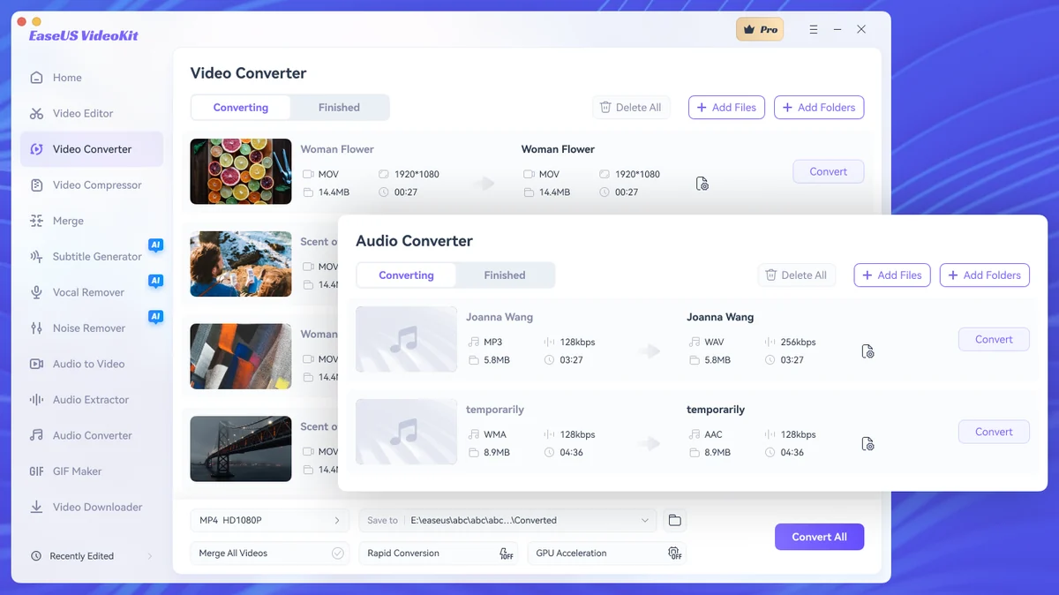This screenshot has width=1059, height=595.
Task: Open Audio Extractor tool
Action: coord(90,400)
